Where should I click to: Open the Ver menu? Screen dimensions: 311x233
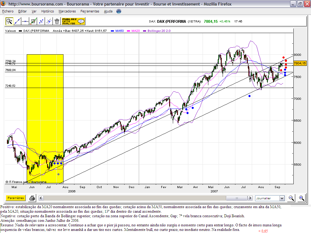coord(34,11)
